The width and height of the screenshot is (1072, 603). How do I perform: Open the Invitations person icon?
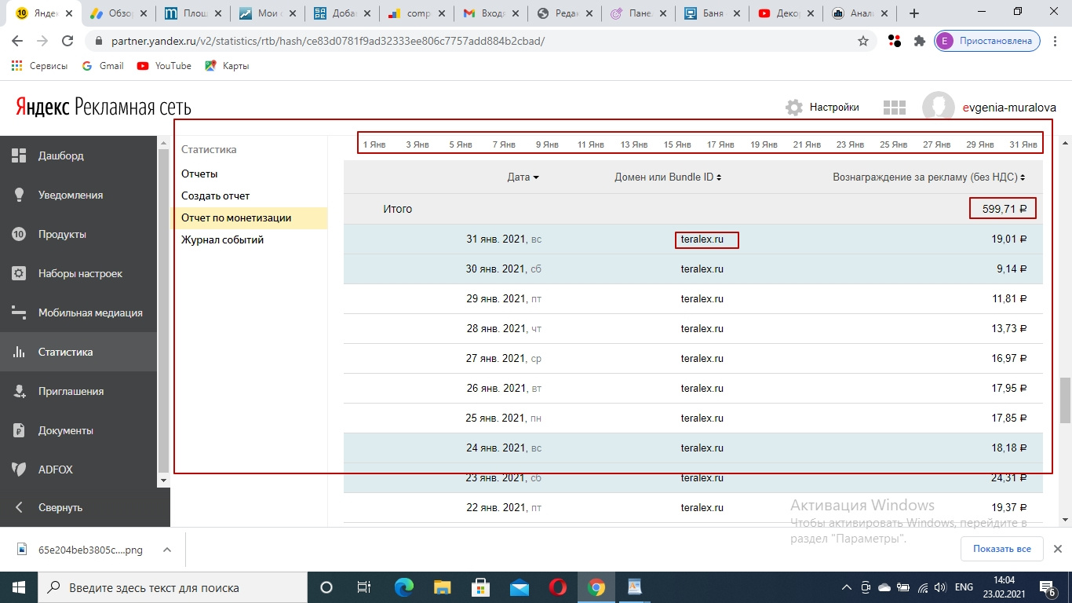pos(20,391)
